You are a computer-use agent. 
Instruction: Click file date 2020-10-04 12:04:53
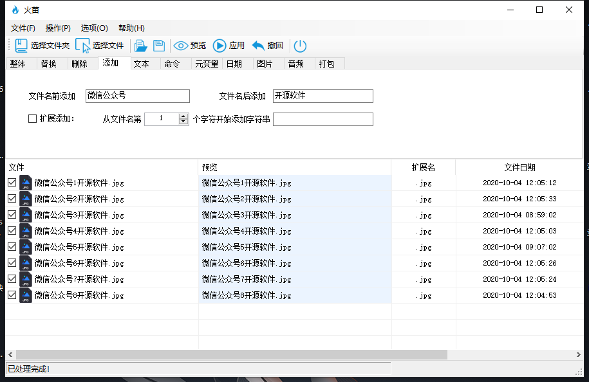(519, 295)
